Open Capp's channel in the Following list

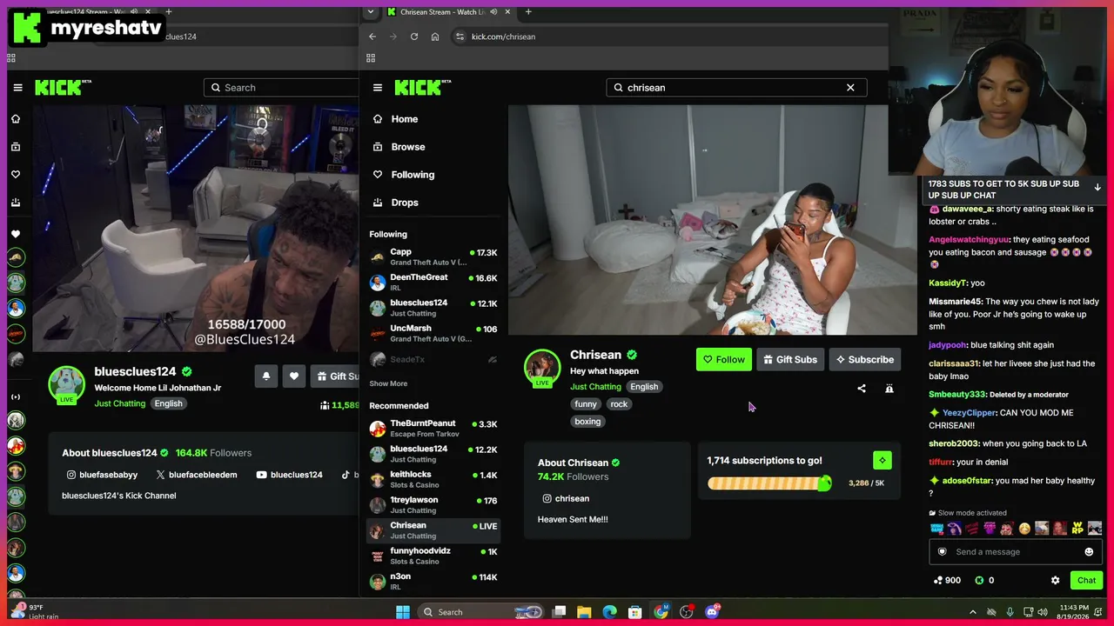[433, 257]
